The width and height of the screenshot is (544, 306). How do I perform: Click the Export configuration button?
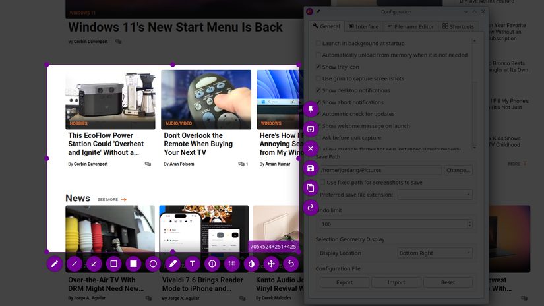[344, 282]
